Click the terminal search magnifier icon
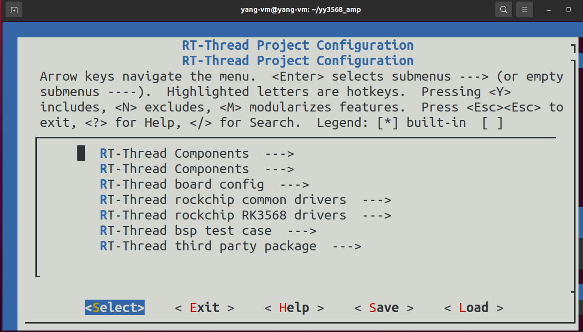583x332 pixels. click(x=504, y=9)
